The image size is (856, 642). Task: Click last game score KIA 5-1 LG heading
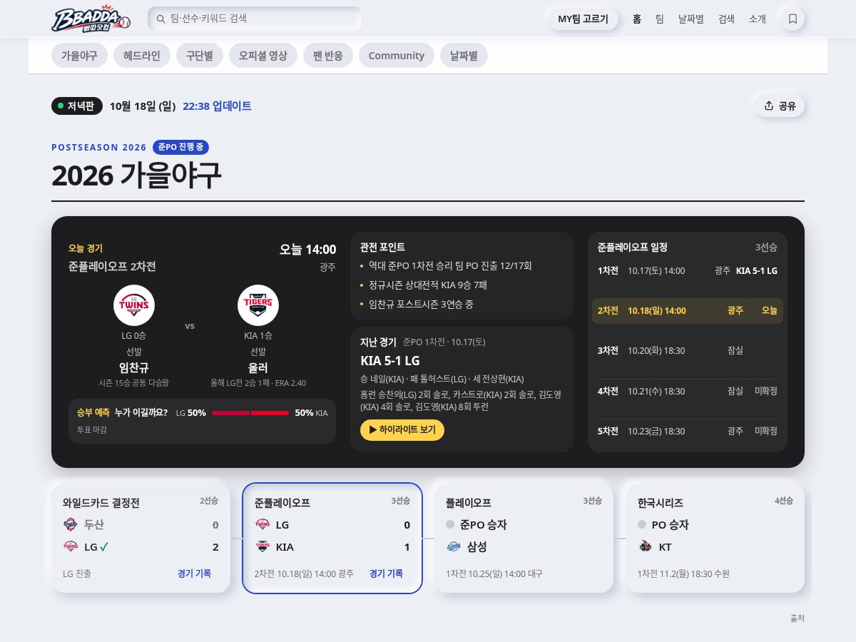[x=390, y=360]
